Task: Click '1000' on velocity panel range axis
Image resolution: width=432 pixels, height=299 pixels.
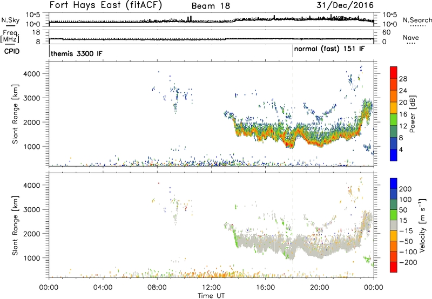Action: point(31,258)
